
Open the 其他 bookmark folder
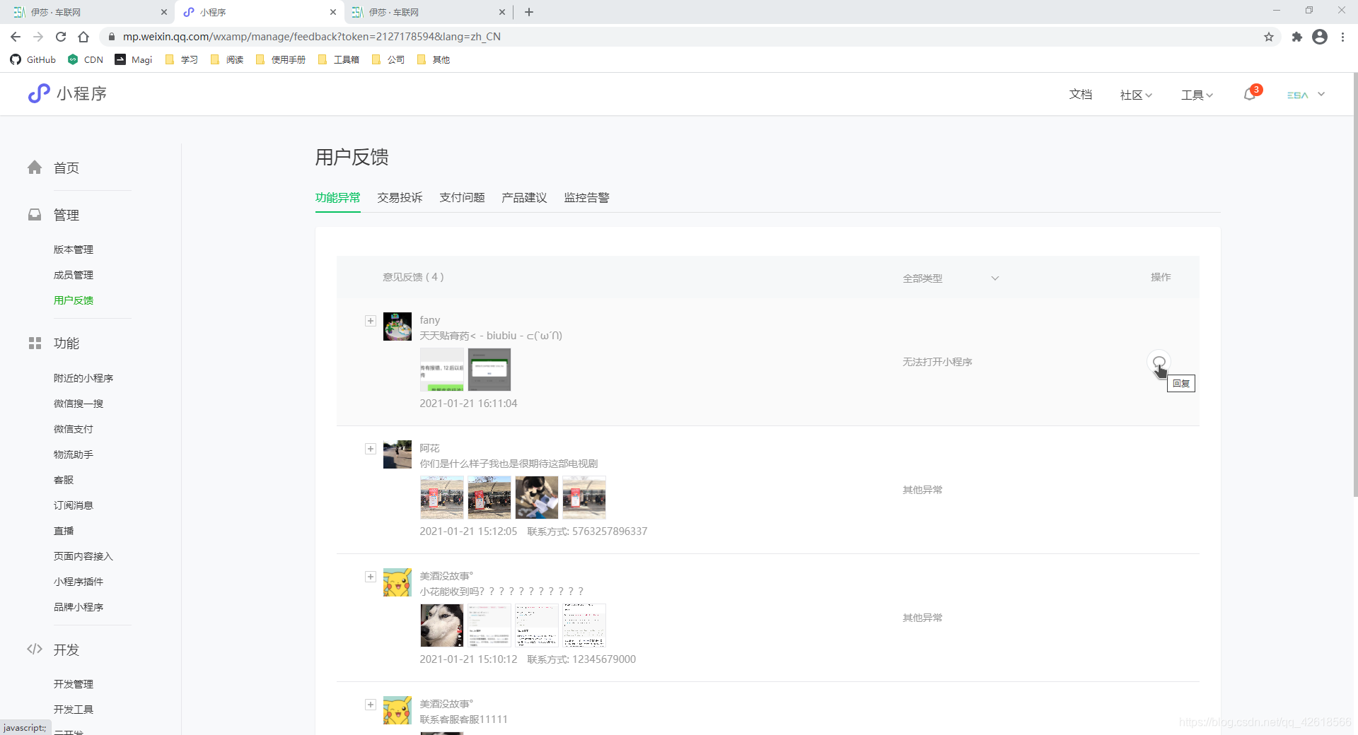[434, 59]
